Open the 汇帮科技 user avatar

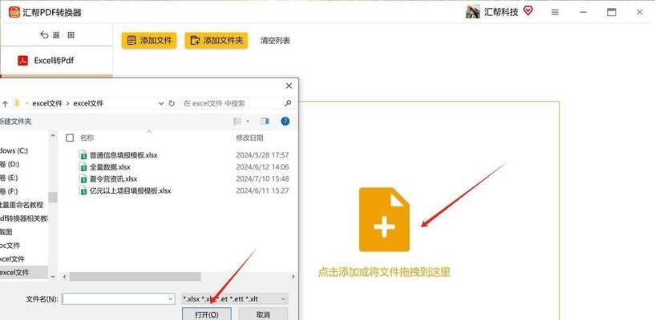coord(472,12)
